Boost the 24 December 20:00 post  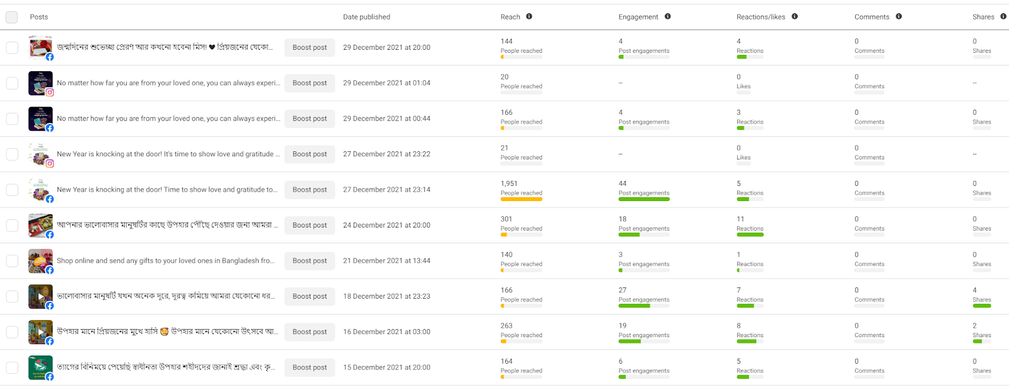[x=310, y=225]
